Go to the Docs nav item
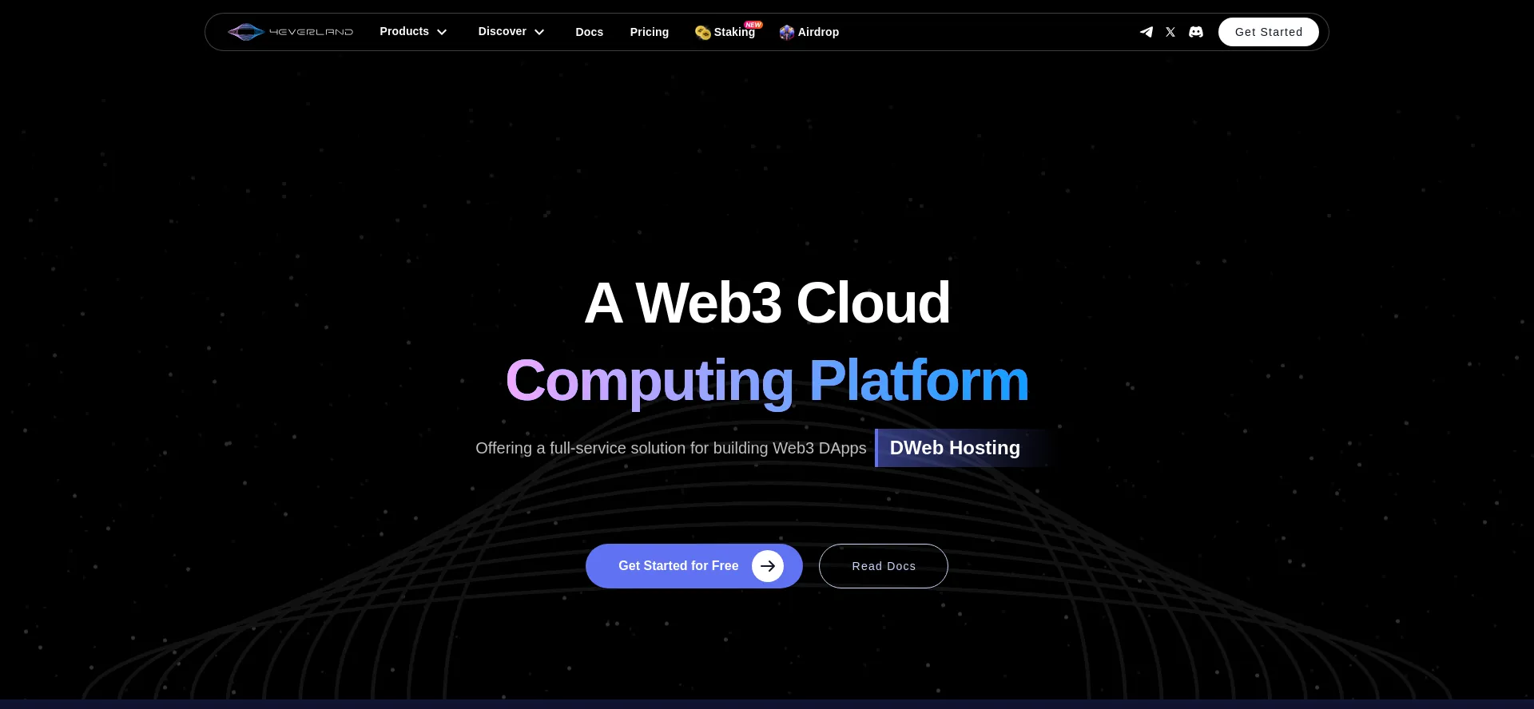 tap(590, 32)
